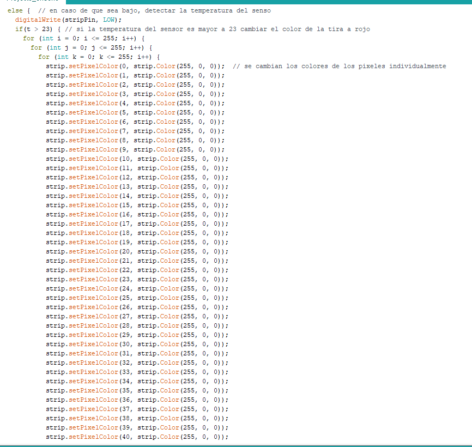472x447 pixels.
Task: Click the setPixelColor(4, line
Action: pos(135,103)
